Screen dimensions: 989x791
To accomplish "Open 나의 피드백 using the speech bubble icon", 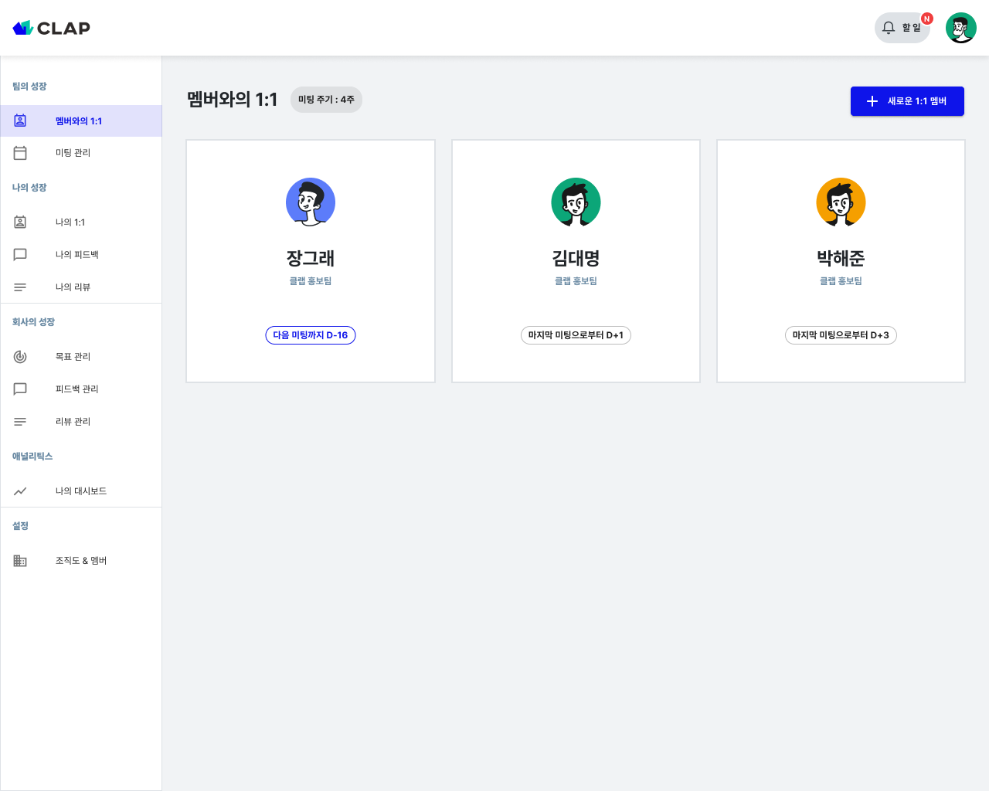I will pyautogui.click(x=20, y=254).
